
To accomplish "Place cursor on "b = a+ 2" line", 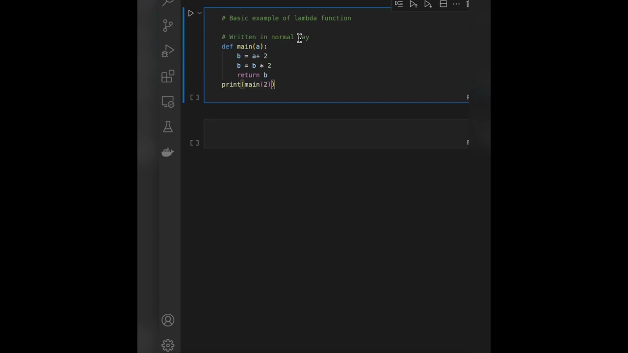I will click(252, 56).
